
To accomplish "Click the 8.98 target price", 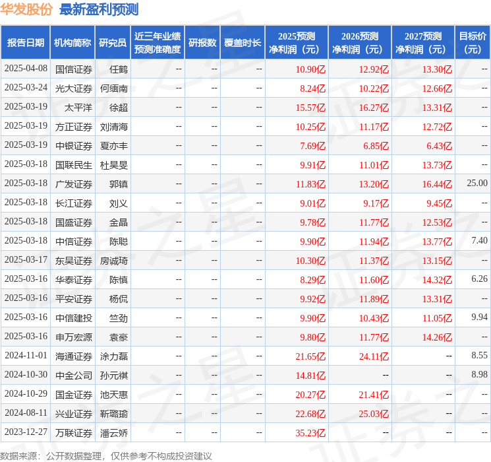I will tap(479, 374).
